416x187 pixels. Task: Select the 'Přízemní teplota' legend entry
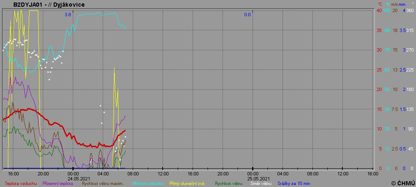click(58, 183)
